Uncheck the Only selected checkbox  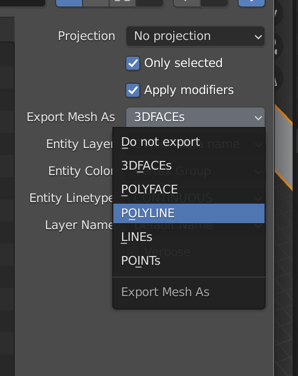point(133,63)
